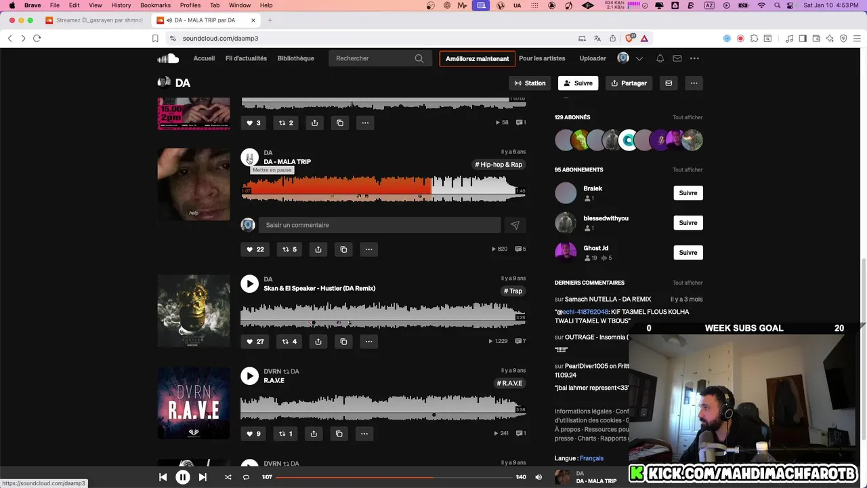Copy link of Hustler DA Remix
The width and height of the screenshot is (867, 488).
pos(343,342)
